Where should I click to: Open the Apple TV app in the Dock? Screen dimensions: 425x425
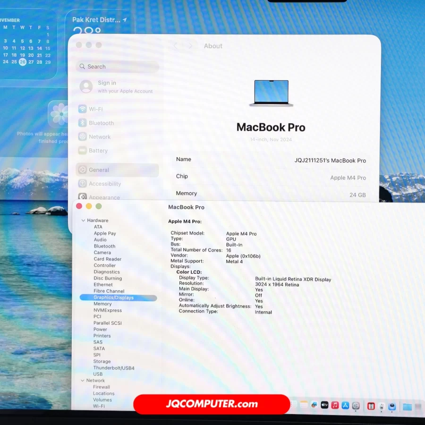pos(324,405)
